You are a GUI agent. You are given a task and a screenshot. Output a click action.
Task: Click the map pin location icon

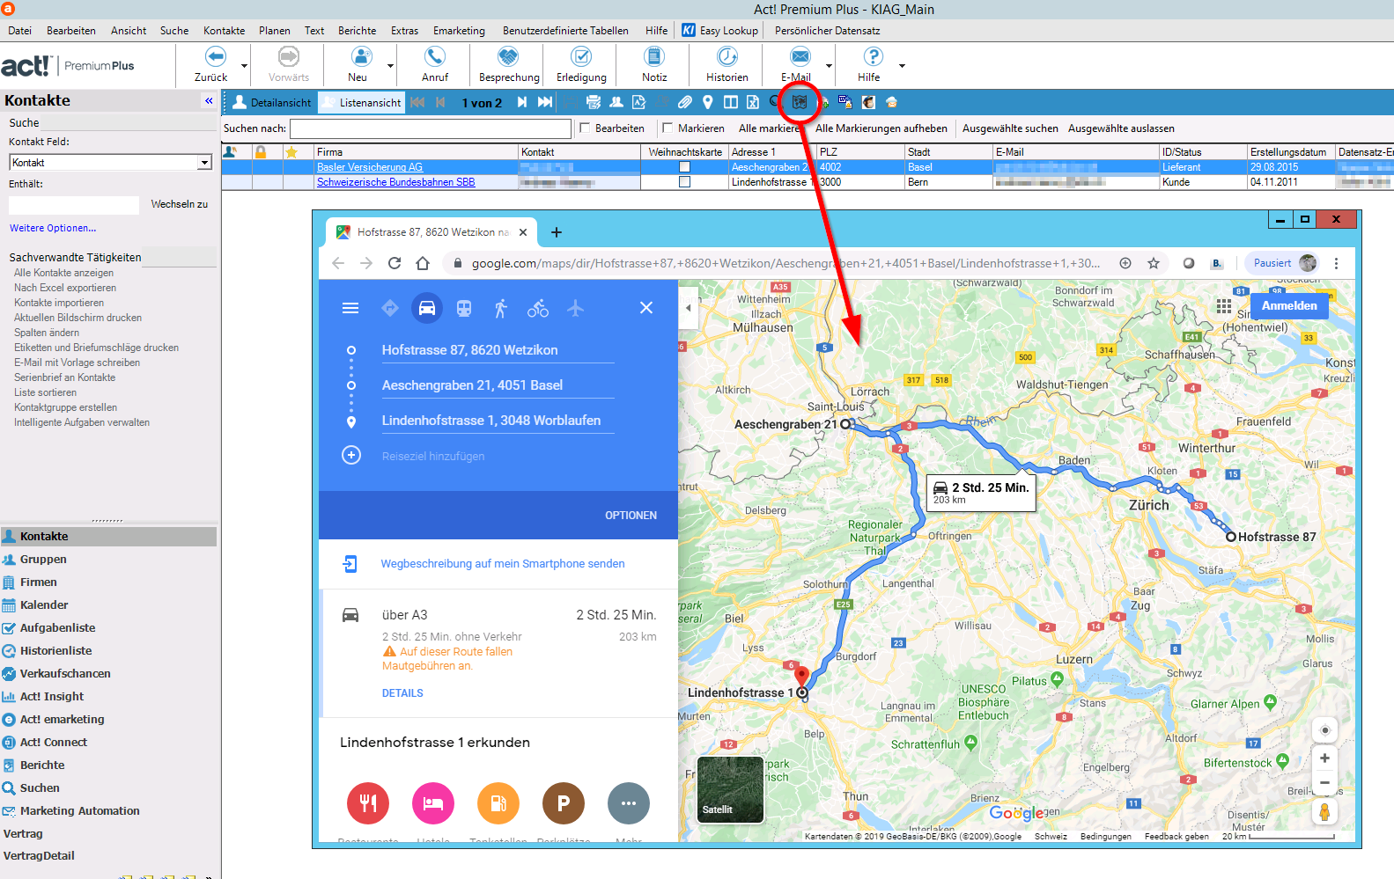click(707, 102)
